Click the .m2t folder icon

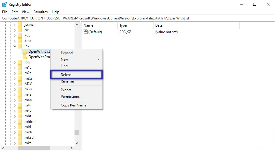click(x=20, y=73)
